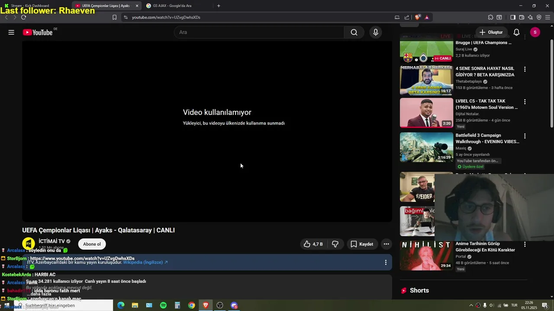The width and height of the screenshot is (554, 311).
Task: Open the Battlefield 3 Campaign thumbnail
Action: pyautogui.click(x=426, y=147)
